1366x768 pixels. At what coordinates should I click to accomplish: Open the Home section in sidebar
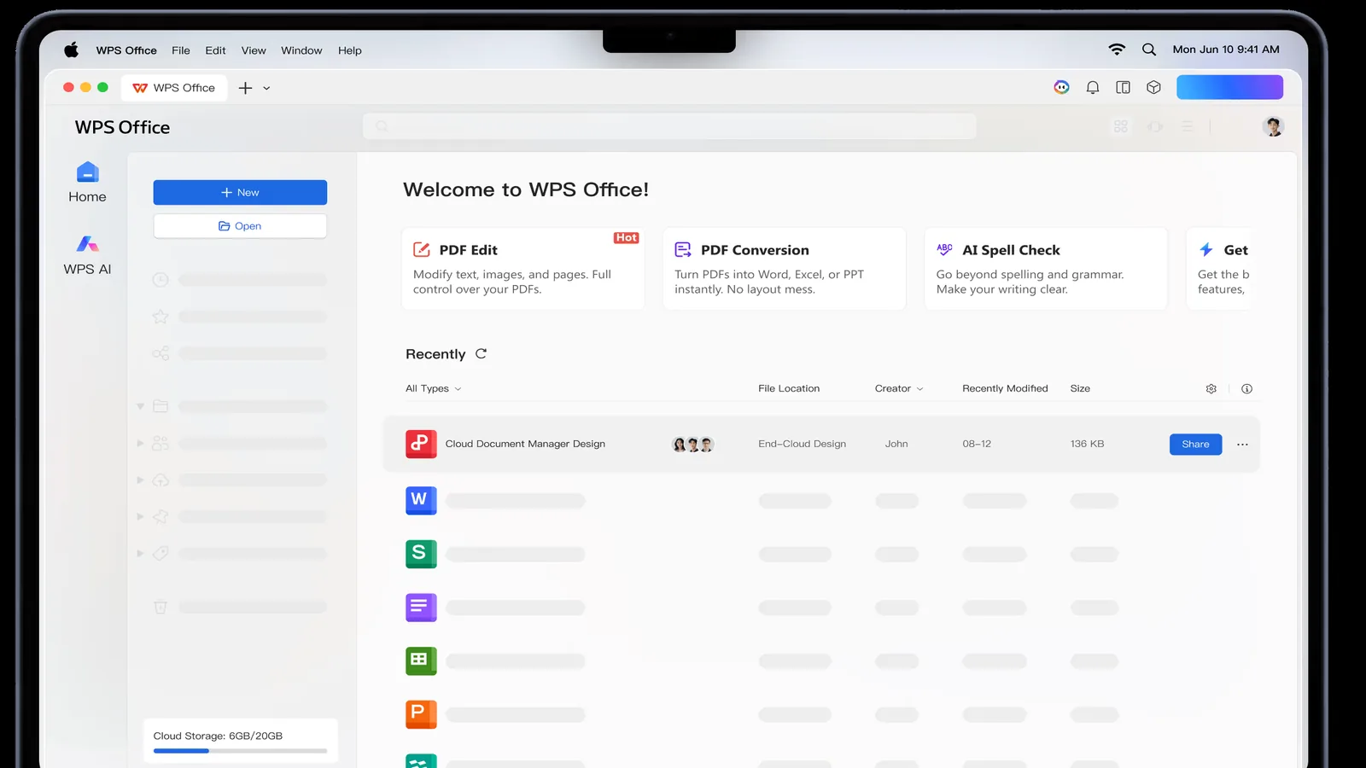pos(87,183)
